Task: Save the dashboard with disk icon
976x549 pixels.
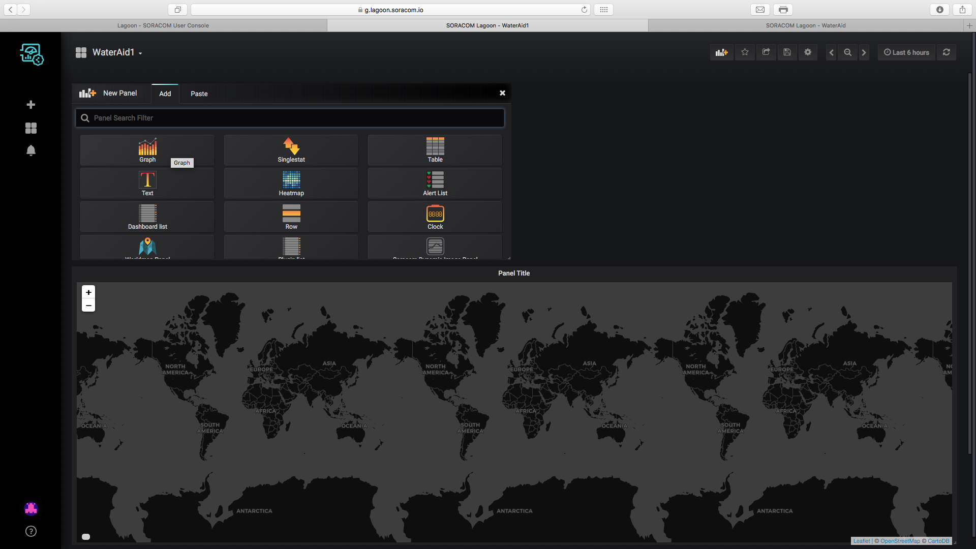Action: pyautogui.click(x=787, y=52)
